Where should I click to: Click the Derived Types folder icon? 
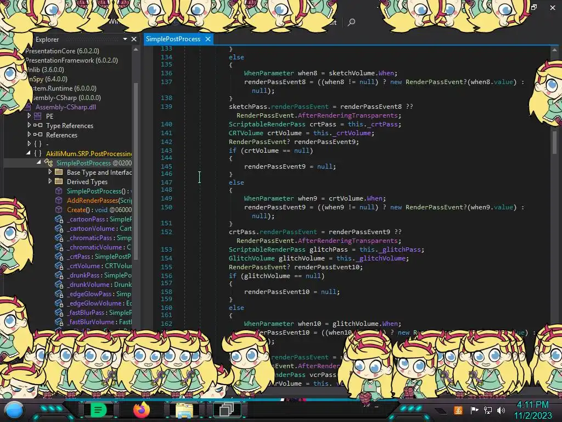coord(59,181)
